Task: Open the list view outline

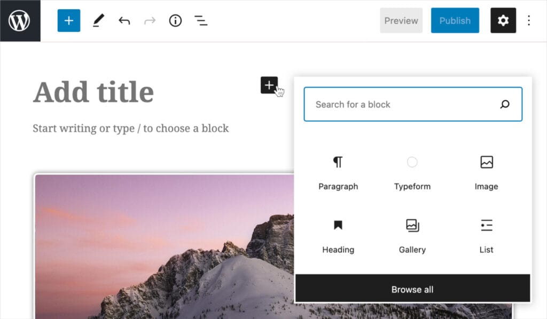Action: pos(201,21)
